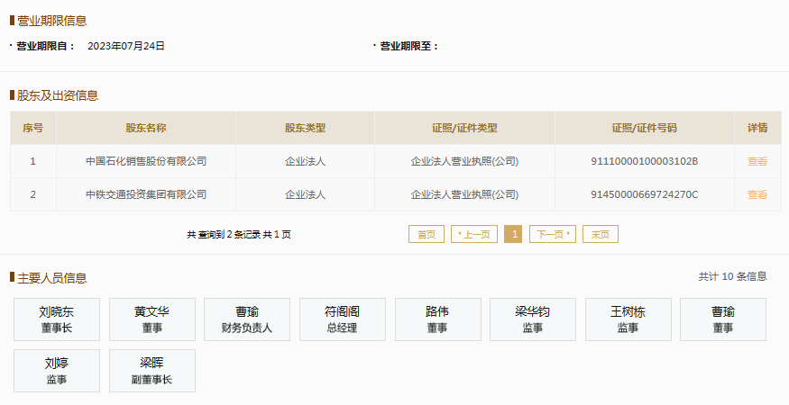This screenshot has height=405, width=789.
Task: Click 企业法人 type in row 1
Action: point(305,161)
